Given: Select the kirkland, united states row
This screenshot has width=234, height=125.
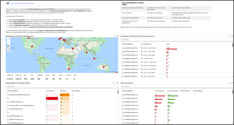Looking at the screenshot, I should tap(176, 65).
